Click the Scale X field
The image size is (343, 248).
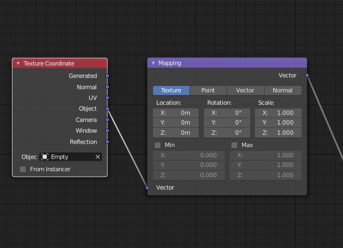point(278,113)
